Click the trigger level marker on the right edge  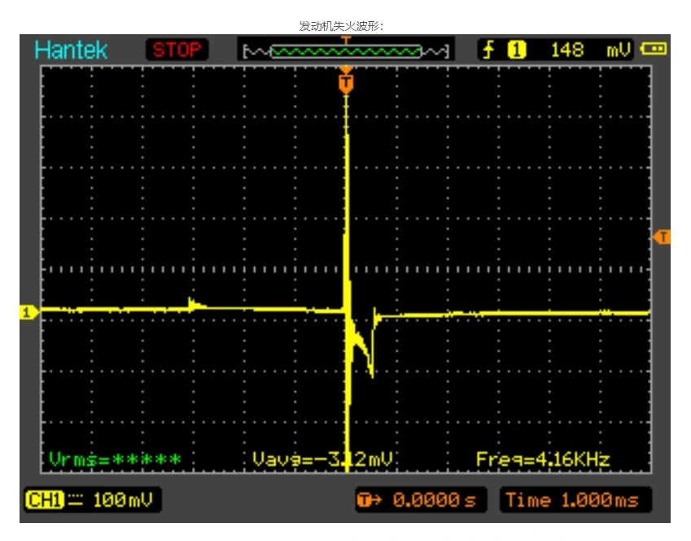(663, 237)
